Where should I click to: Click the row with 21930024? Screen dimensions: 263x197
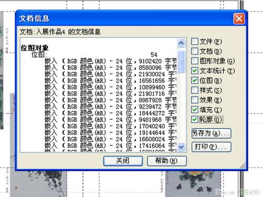(x=111, y=74)
